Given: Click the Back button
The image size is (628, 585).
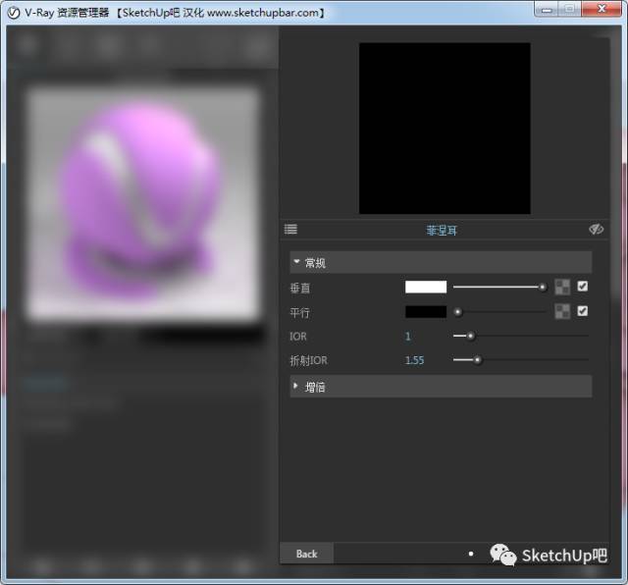Looking at the screenshot, I should (306, 554).
